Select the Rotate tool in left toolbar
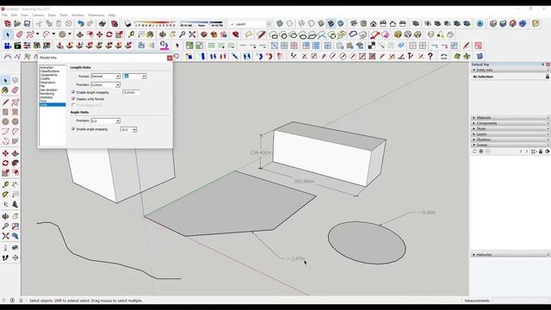The height and width of the screenshot is (310, 551). click(x=5, y=163)
